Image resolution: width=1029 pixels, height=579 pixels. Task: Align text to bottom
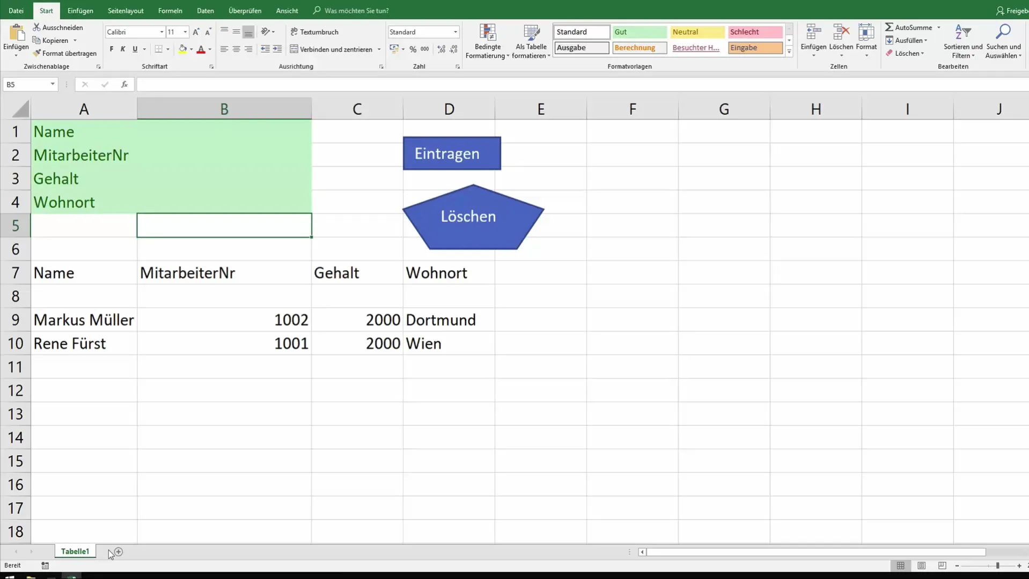tap(248, 32)
